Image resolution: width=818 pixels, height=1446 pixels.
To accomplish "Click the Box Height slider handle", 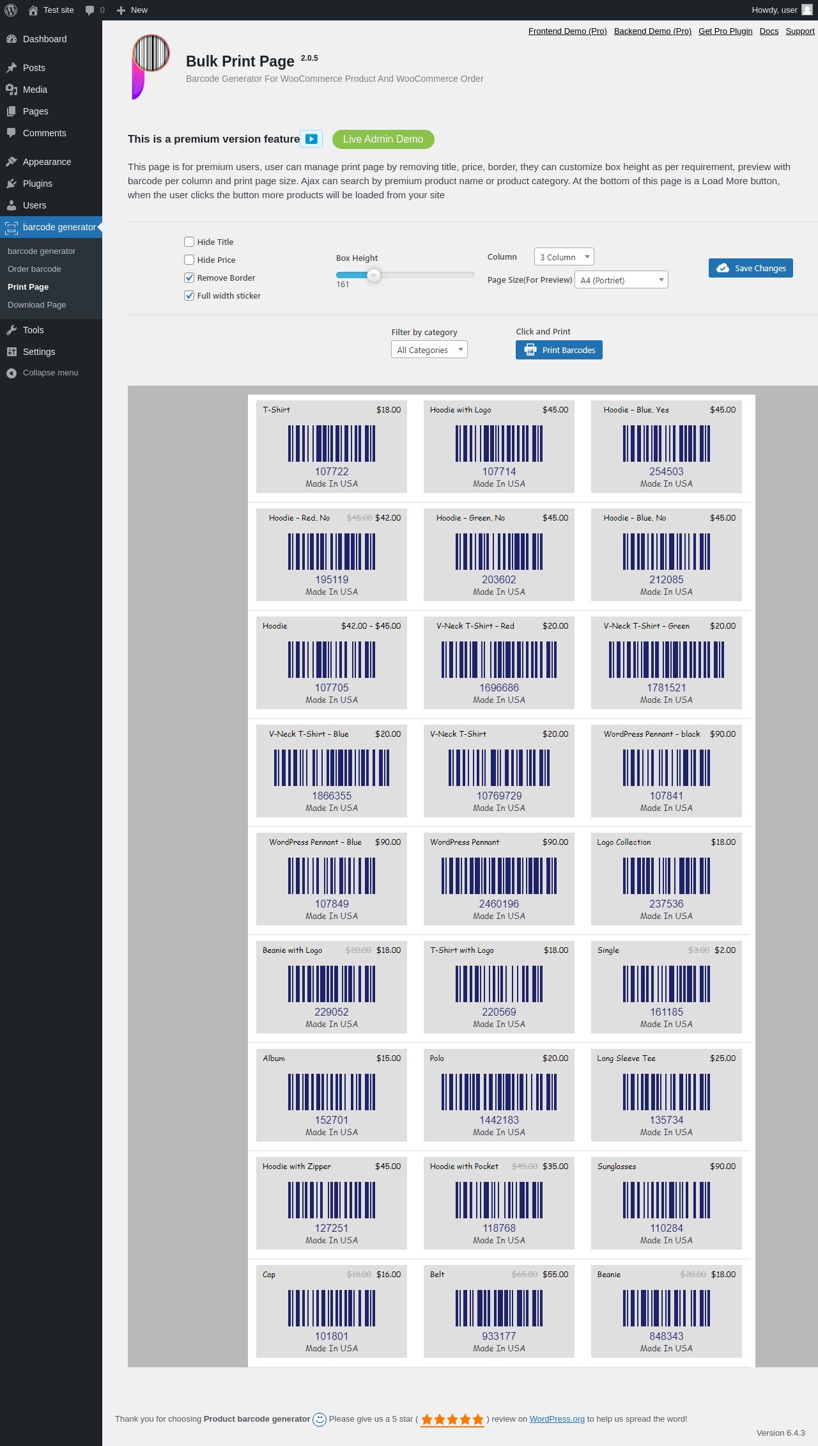I will click(x=374, y=275).
